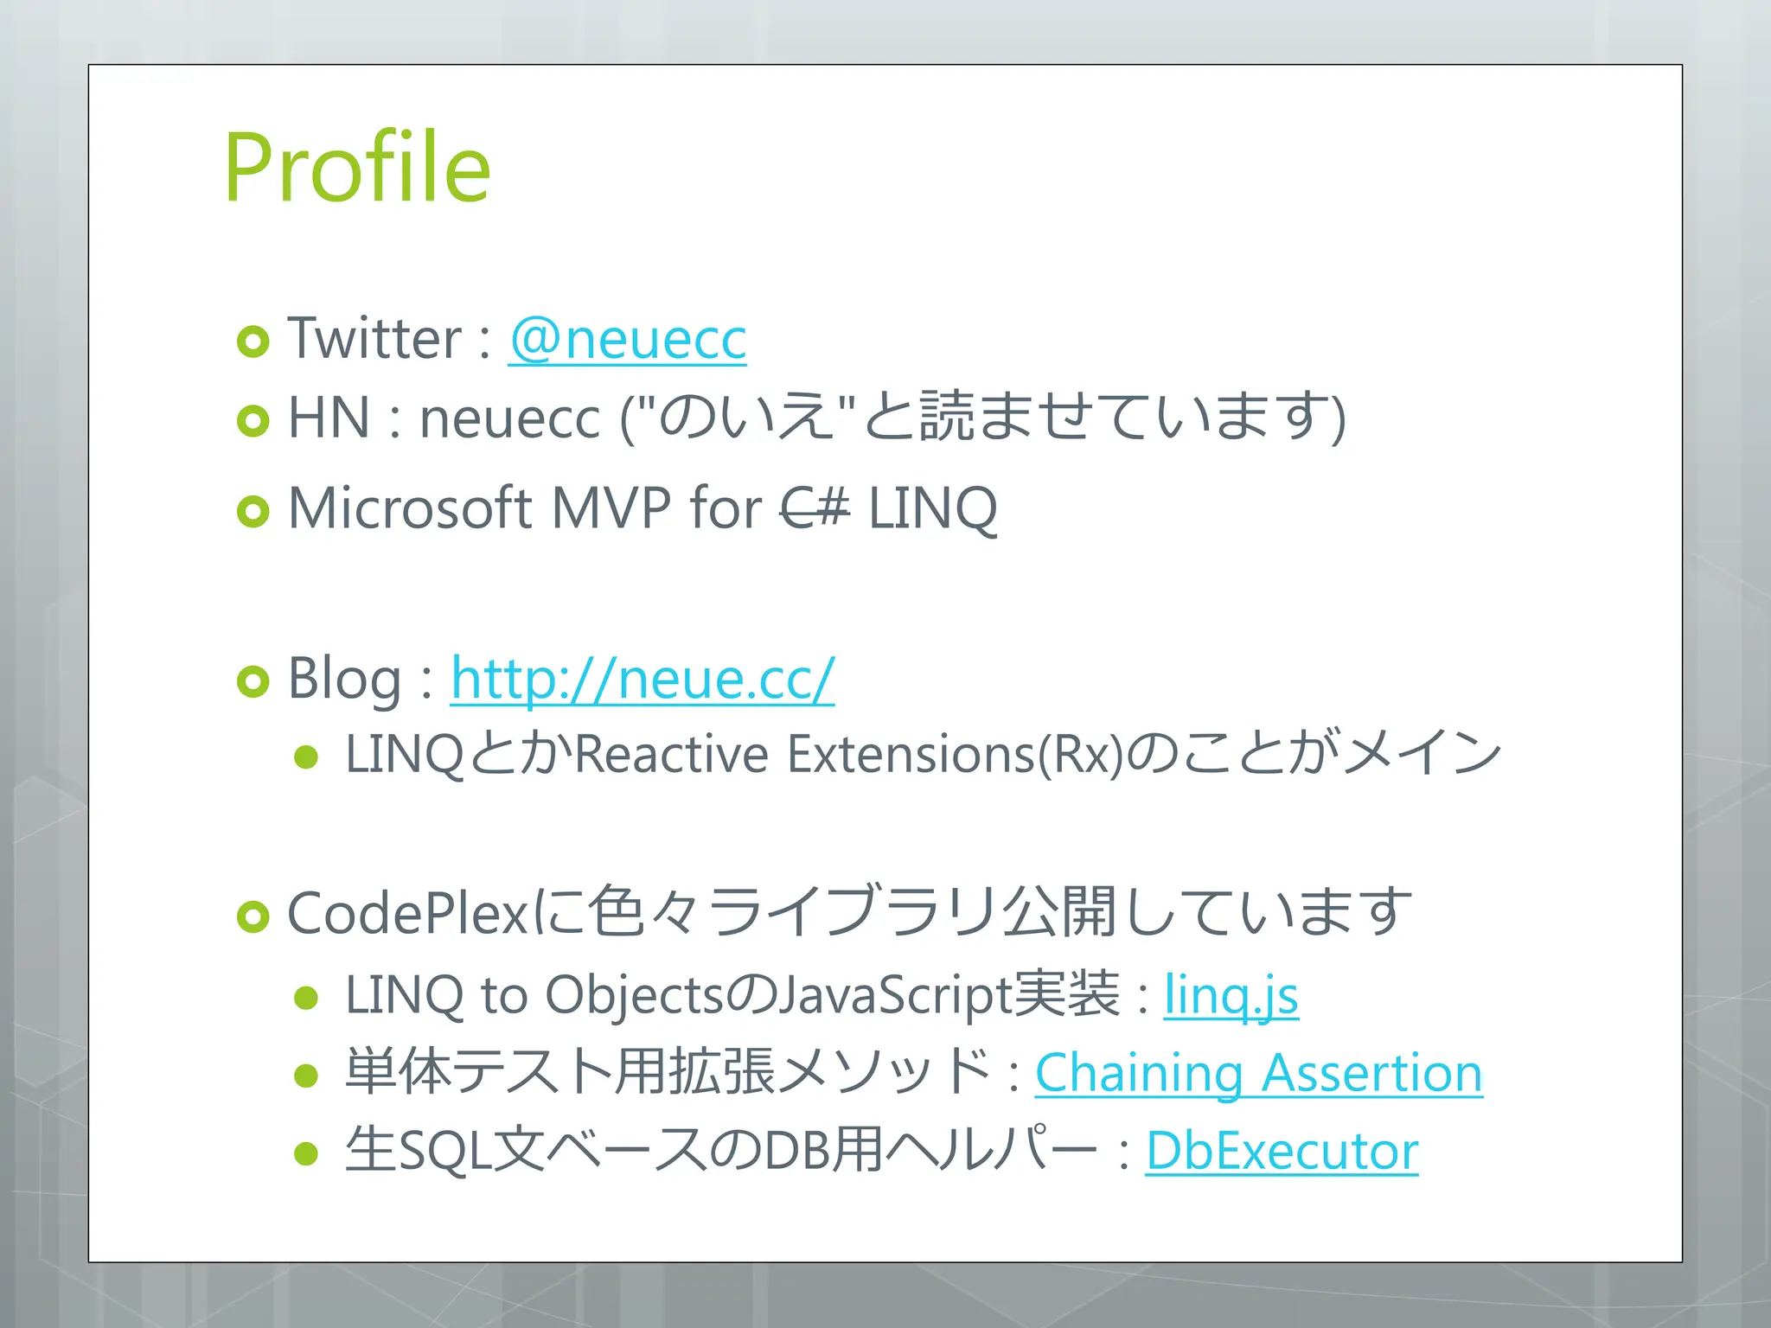Follow the linq.js hyperlink
The height and width of the screenshot is (1328, 1771).
click(x=1231, y=995)
